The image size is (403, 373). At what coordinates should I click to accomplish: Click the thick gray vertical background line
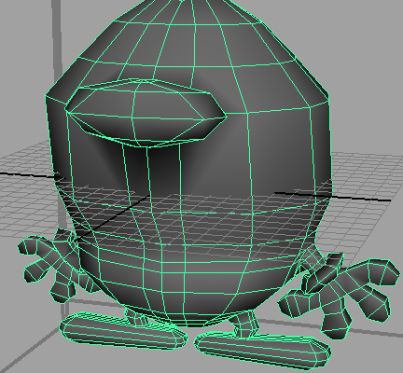point(58,77)
